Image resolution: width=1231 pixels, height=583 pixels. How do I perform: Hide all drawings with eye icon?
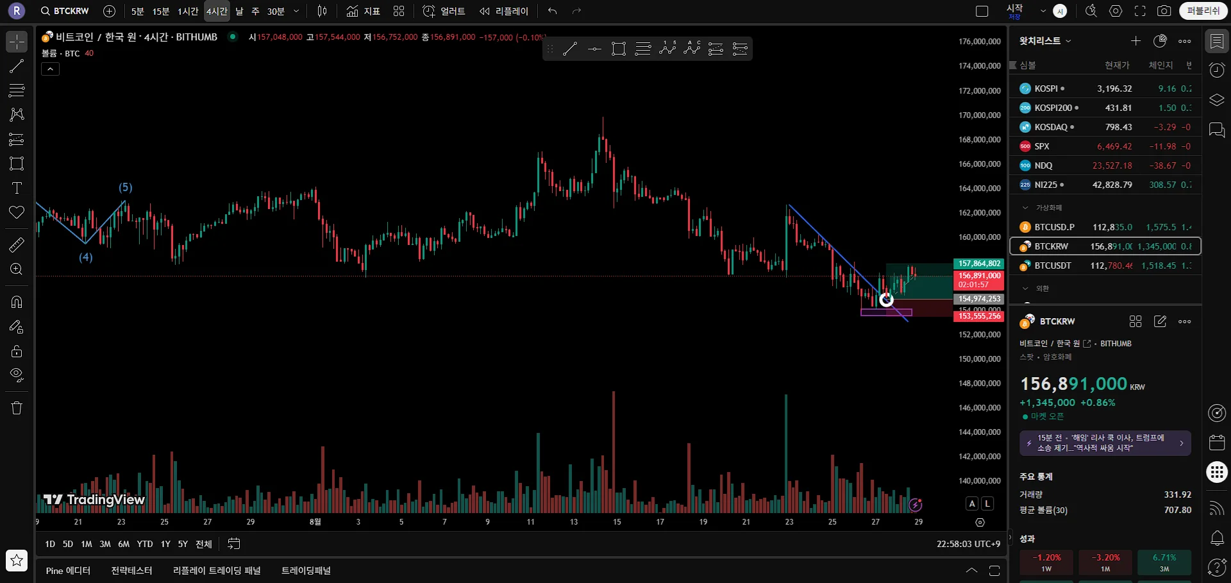(17, 375)
